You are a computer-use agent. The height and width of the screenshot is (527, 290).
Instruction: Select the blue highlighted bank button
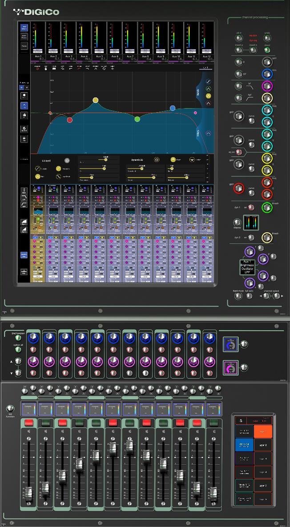click(x=244, y=445)
